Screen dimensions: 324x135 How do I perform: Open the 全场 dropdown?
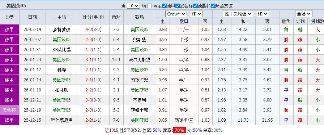(x=303, y=14)
